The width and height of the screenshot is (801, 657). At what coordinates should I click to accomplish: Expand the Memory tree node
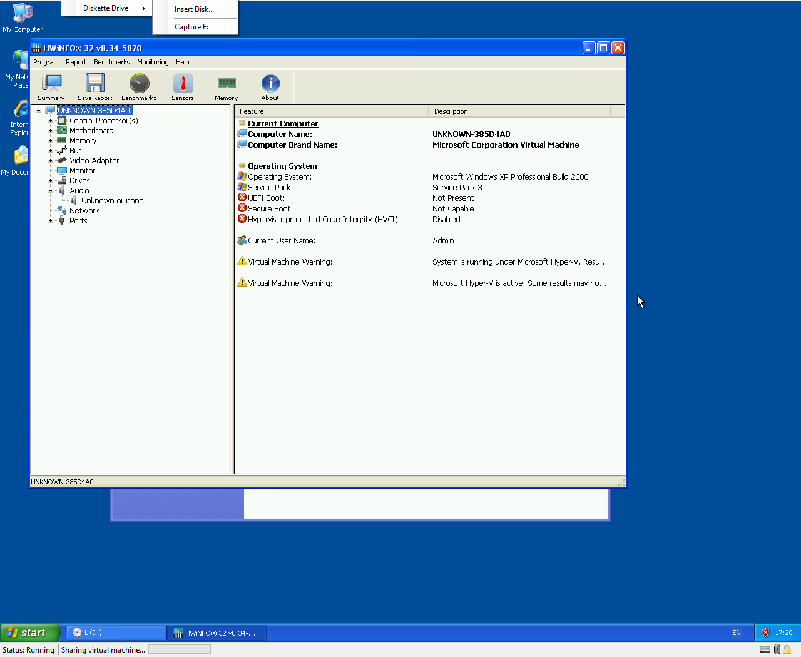pos(51,141)
